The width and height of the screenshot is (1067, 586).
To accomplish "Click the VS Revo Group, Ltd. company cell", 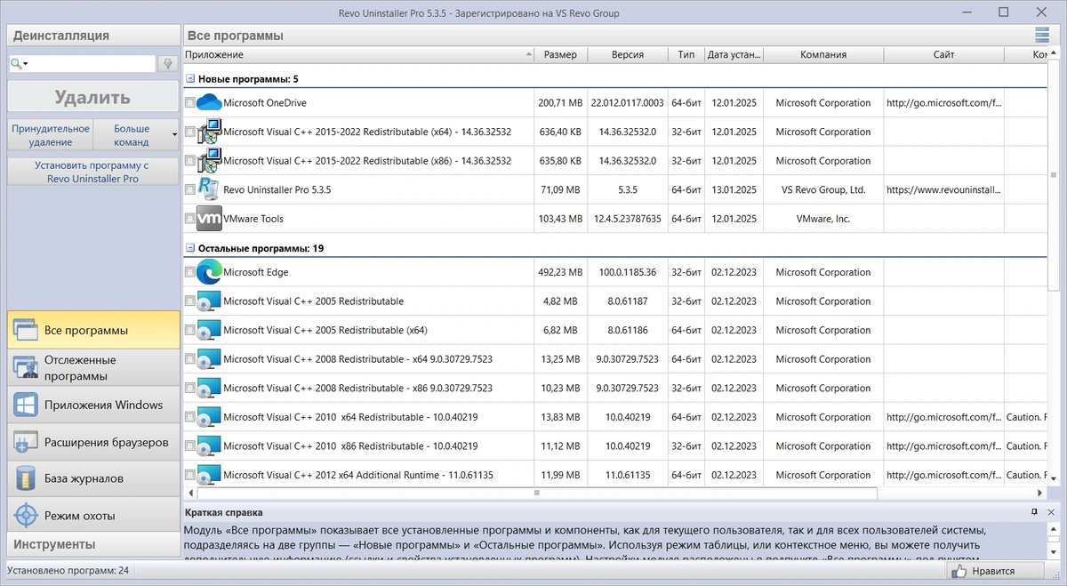I will tap(823, 190).
